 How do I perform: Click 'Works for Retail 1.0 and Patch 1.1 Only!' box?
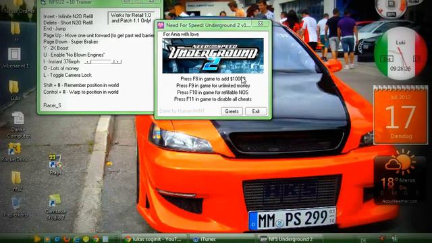131,18
